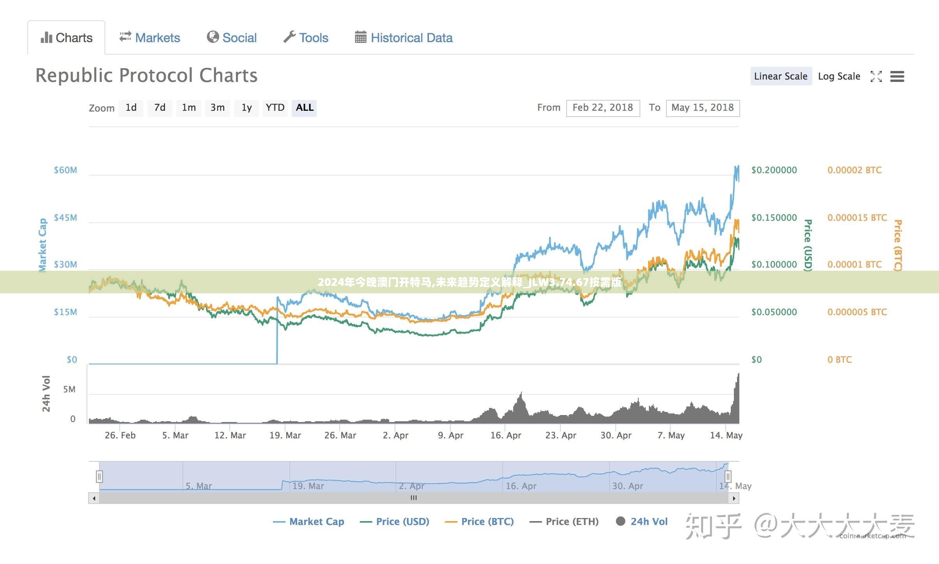This screenshot has width=939, height=564.
Task: Toggle Price (BTC) series in legend
Action: 479,521
